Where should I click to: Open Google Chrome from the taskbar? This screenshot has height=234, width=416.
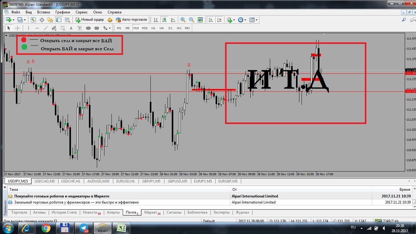point(46,228)
